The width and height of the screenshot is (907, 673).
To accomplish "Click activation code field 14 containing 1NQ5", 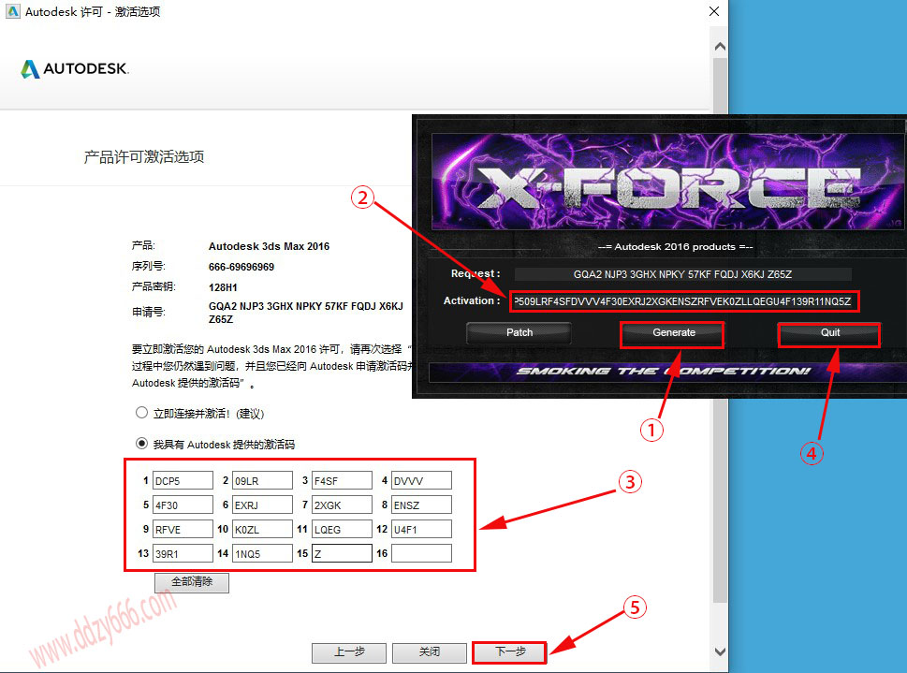I will click(262, 553).
